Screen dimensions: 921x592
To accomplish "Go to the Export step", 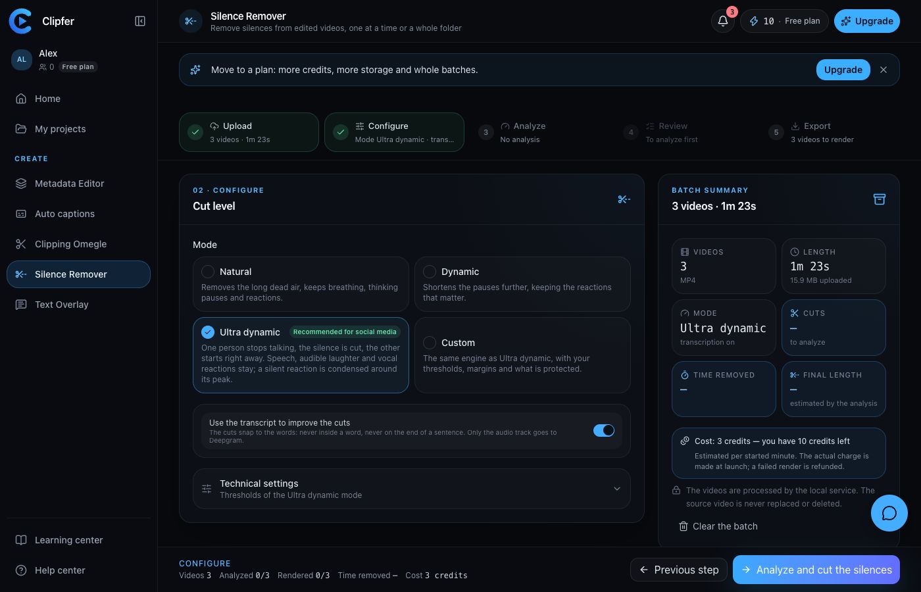I will [830, 132].
